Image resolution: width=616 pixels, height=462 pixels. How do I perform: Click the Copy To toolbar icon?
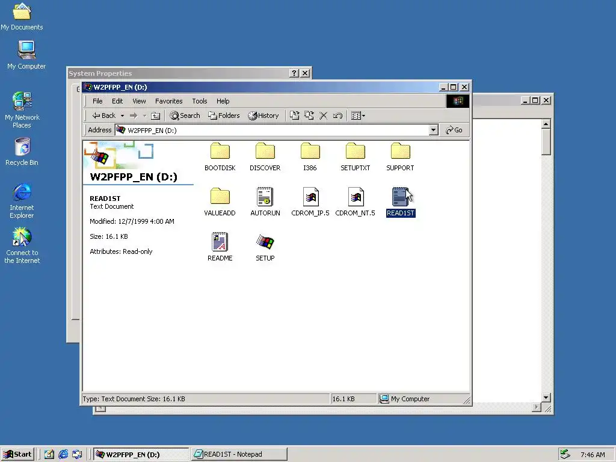[x=309, y=115]
